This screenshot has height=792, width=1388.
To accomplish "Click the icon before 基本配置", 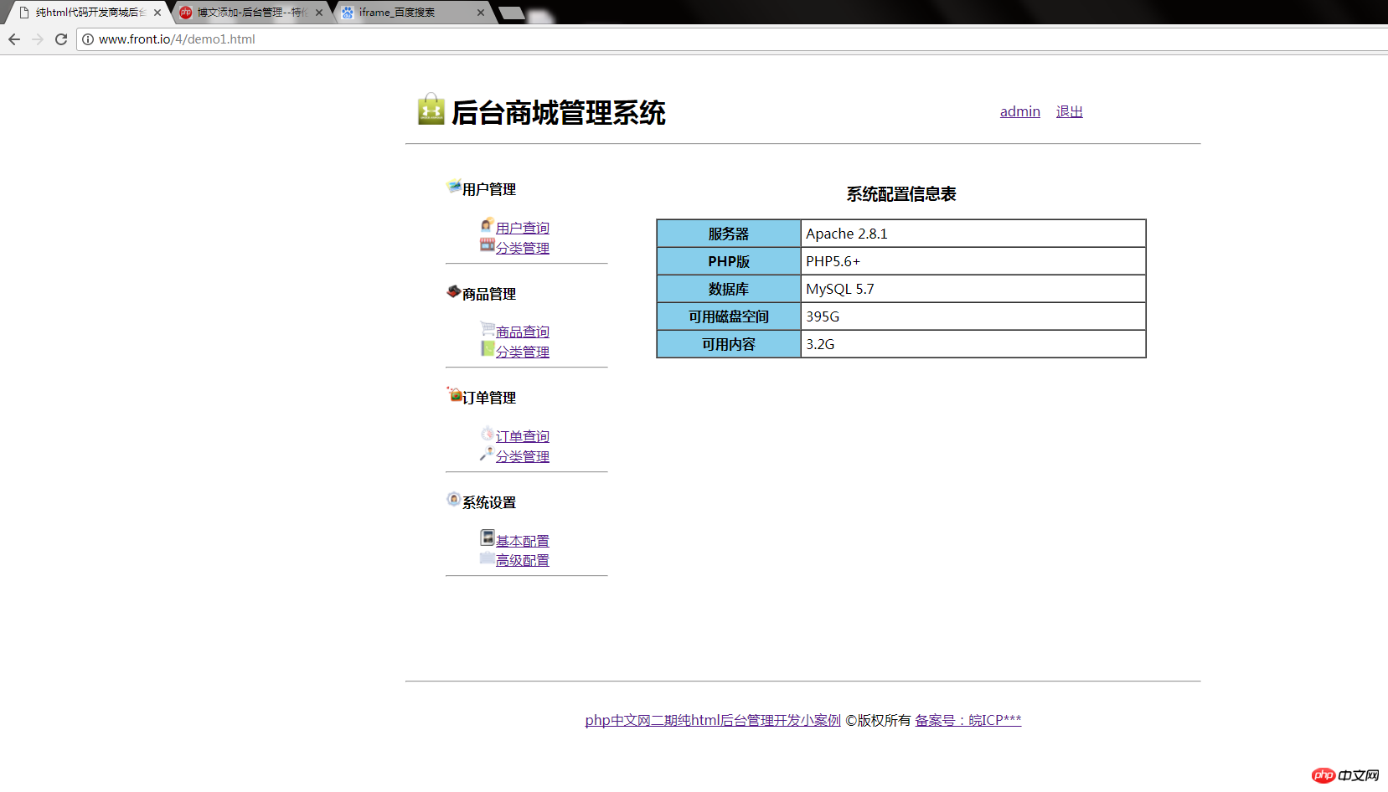I will tap(488, 537).
